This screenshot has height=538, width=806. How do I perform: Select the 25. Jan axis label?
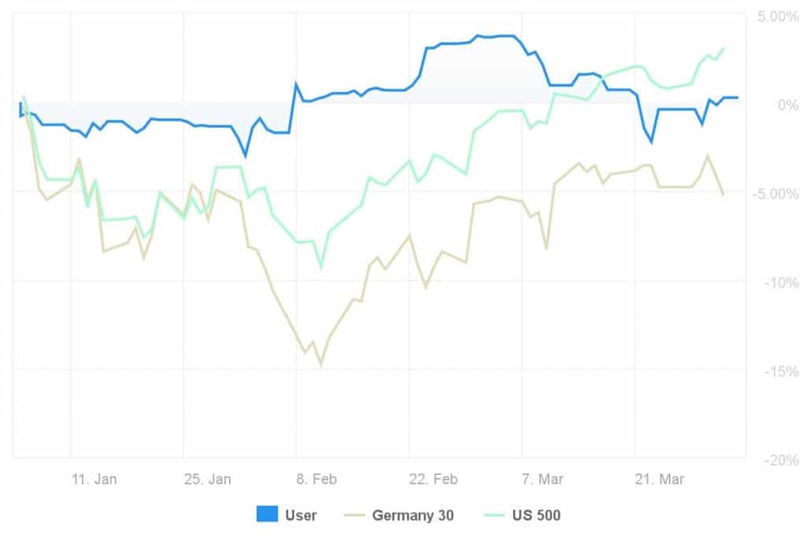[x=207, y=479]
